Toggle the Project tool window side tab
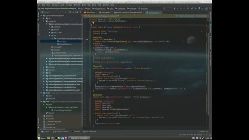 pos(39,16)
